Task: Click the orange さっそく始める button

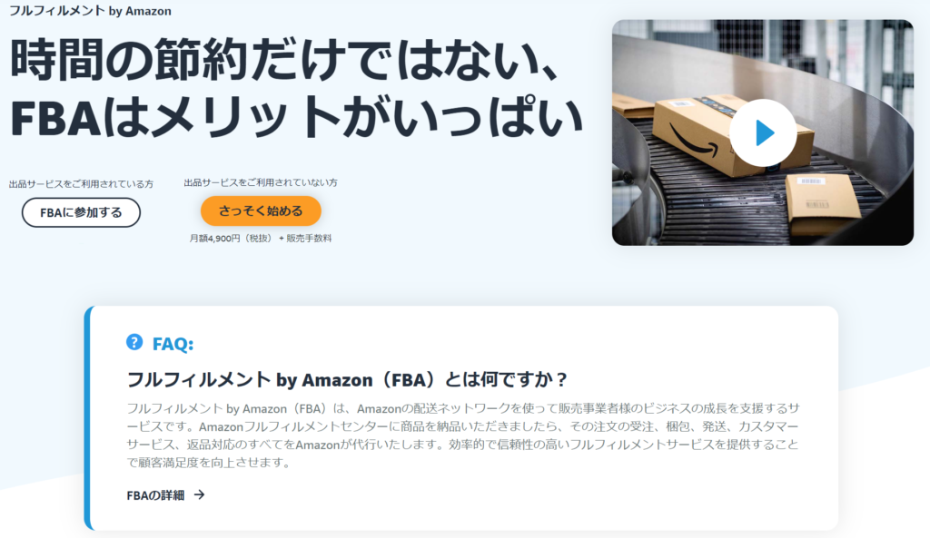Action: click(x=261, y=210)
